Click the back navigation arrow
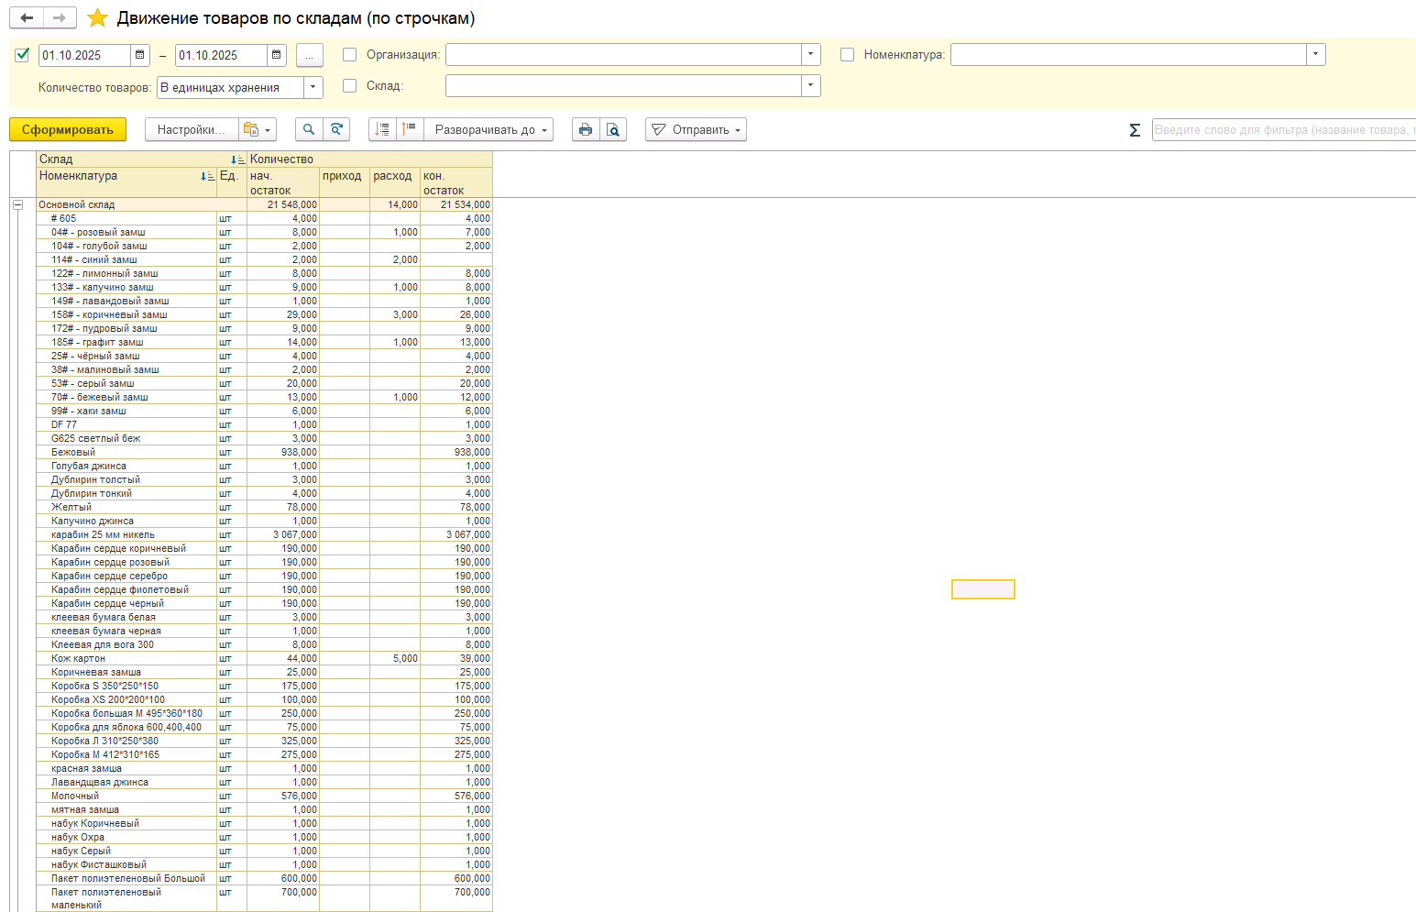The image size is (1416, 912). pyautogui.click(x=27, y=18)
